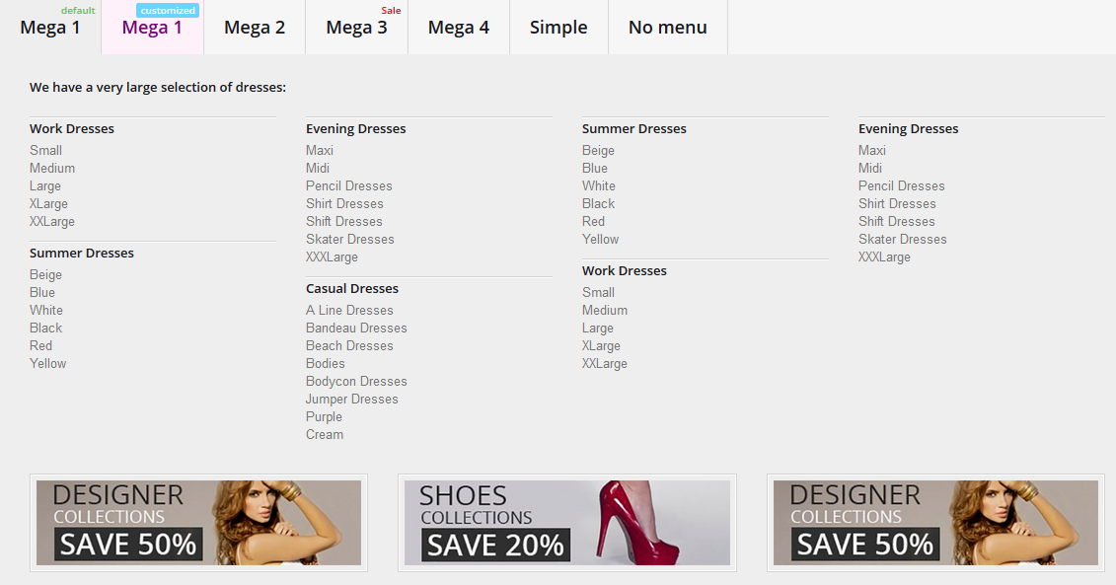The image size is (1116, 585).
Task: Click Summer Dresses heading in third column
Action: tap(634, 129)
